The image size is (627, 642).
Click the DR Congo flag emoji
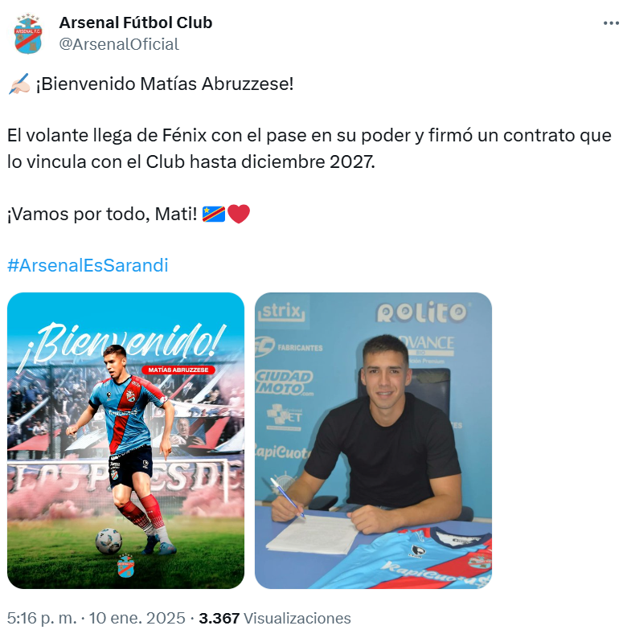point(214,214)
